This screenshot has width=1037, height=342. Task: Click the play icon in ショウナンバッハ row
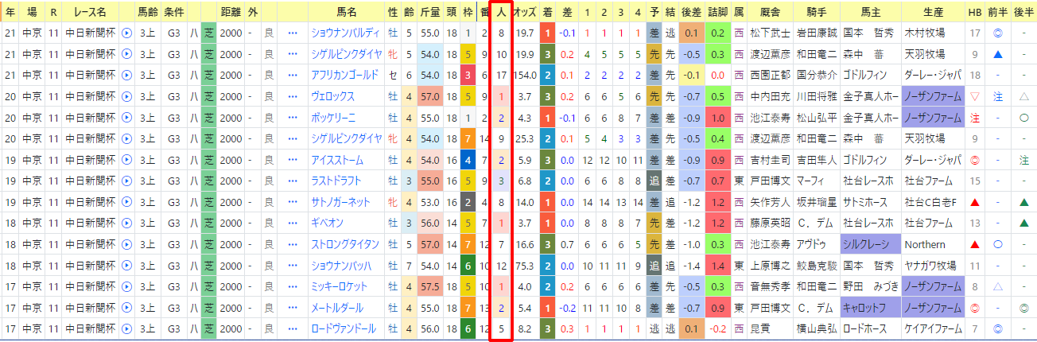126,266
